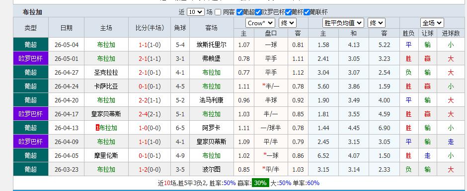Open the Crow* odds company dropdown
Screen dimensions: 467x191
(x=260, y=23)
